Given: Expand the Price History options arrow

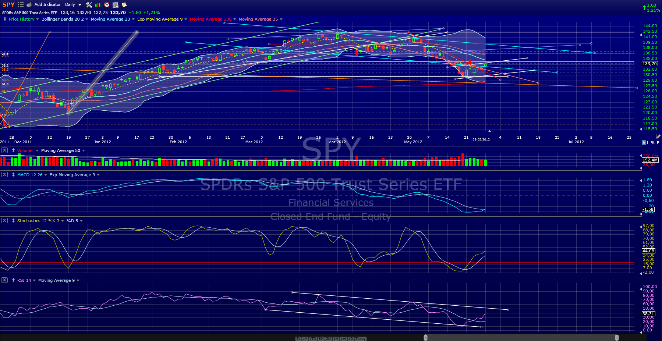Looking at the screenshot, I should (38, 19).
